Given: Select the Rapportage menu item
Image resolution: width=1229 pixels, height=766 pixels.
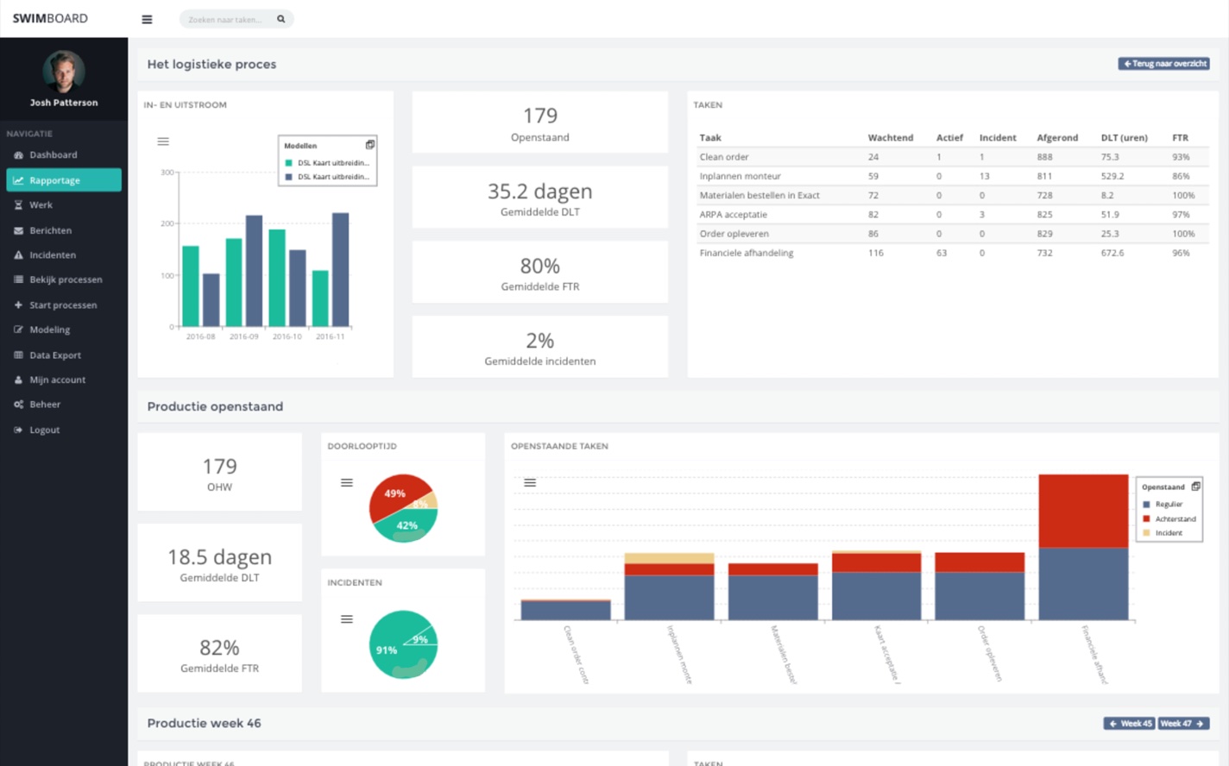Looking at the screenshot, I should [64, 180].
